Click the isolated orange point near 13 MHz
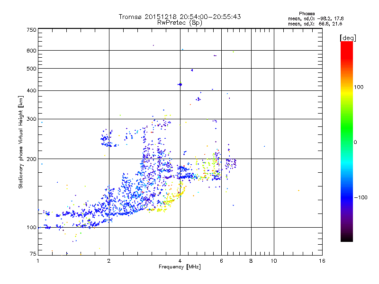379x284 pixels. pyautogui.click(x=299, y=191)
